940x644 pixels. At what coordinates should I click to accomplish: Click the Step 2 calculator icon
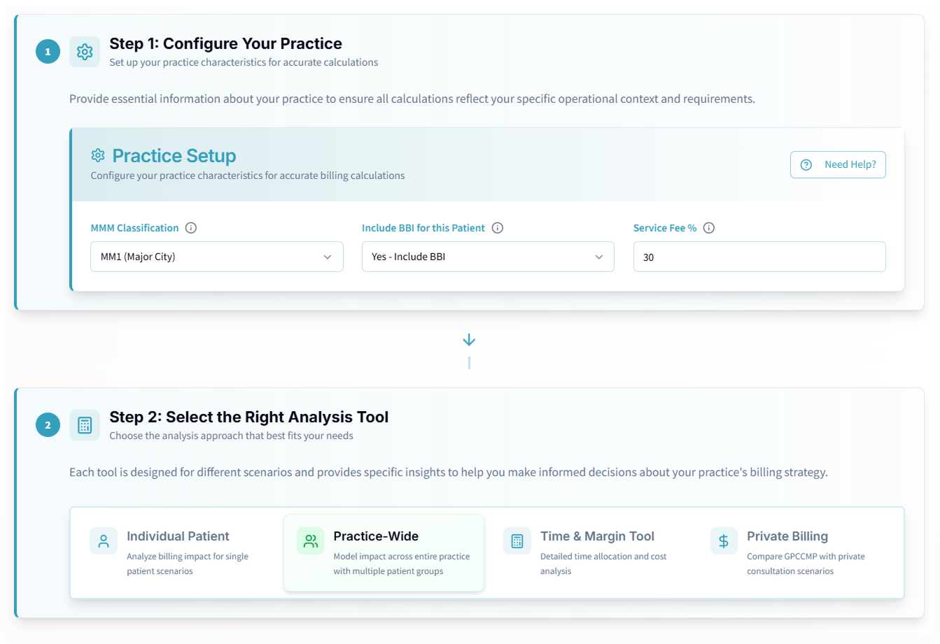click(85, 425)
